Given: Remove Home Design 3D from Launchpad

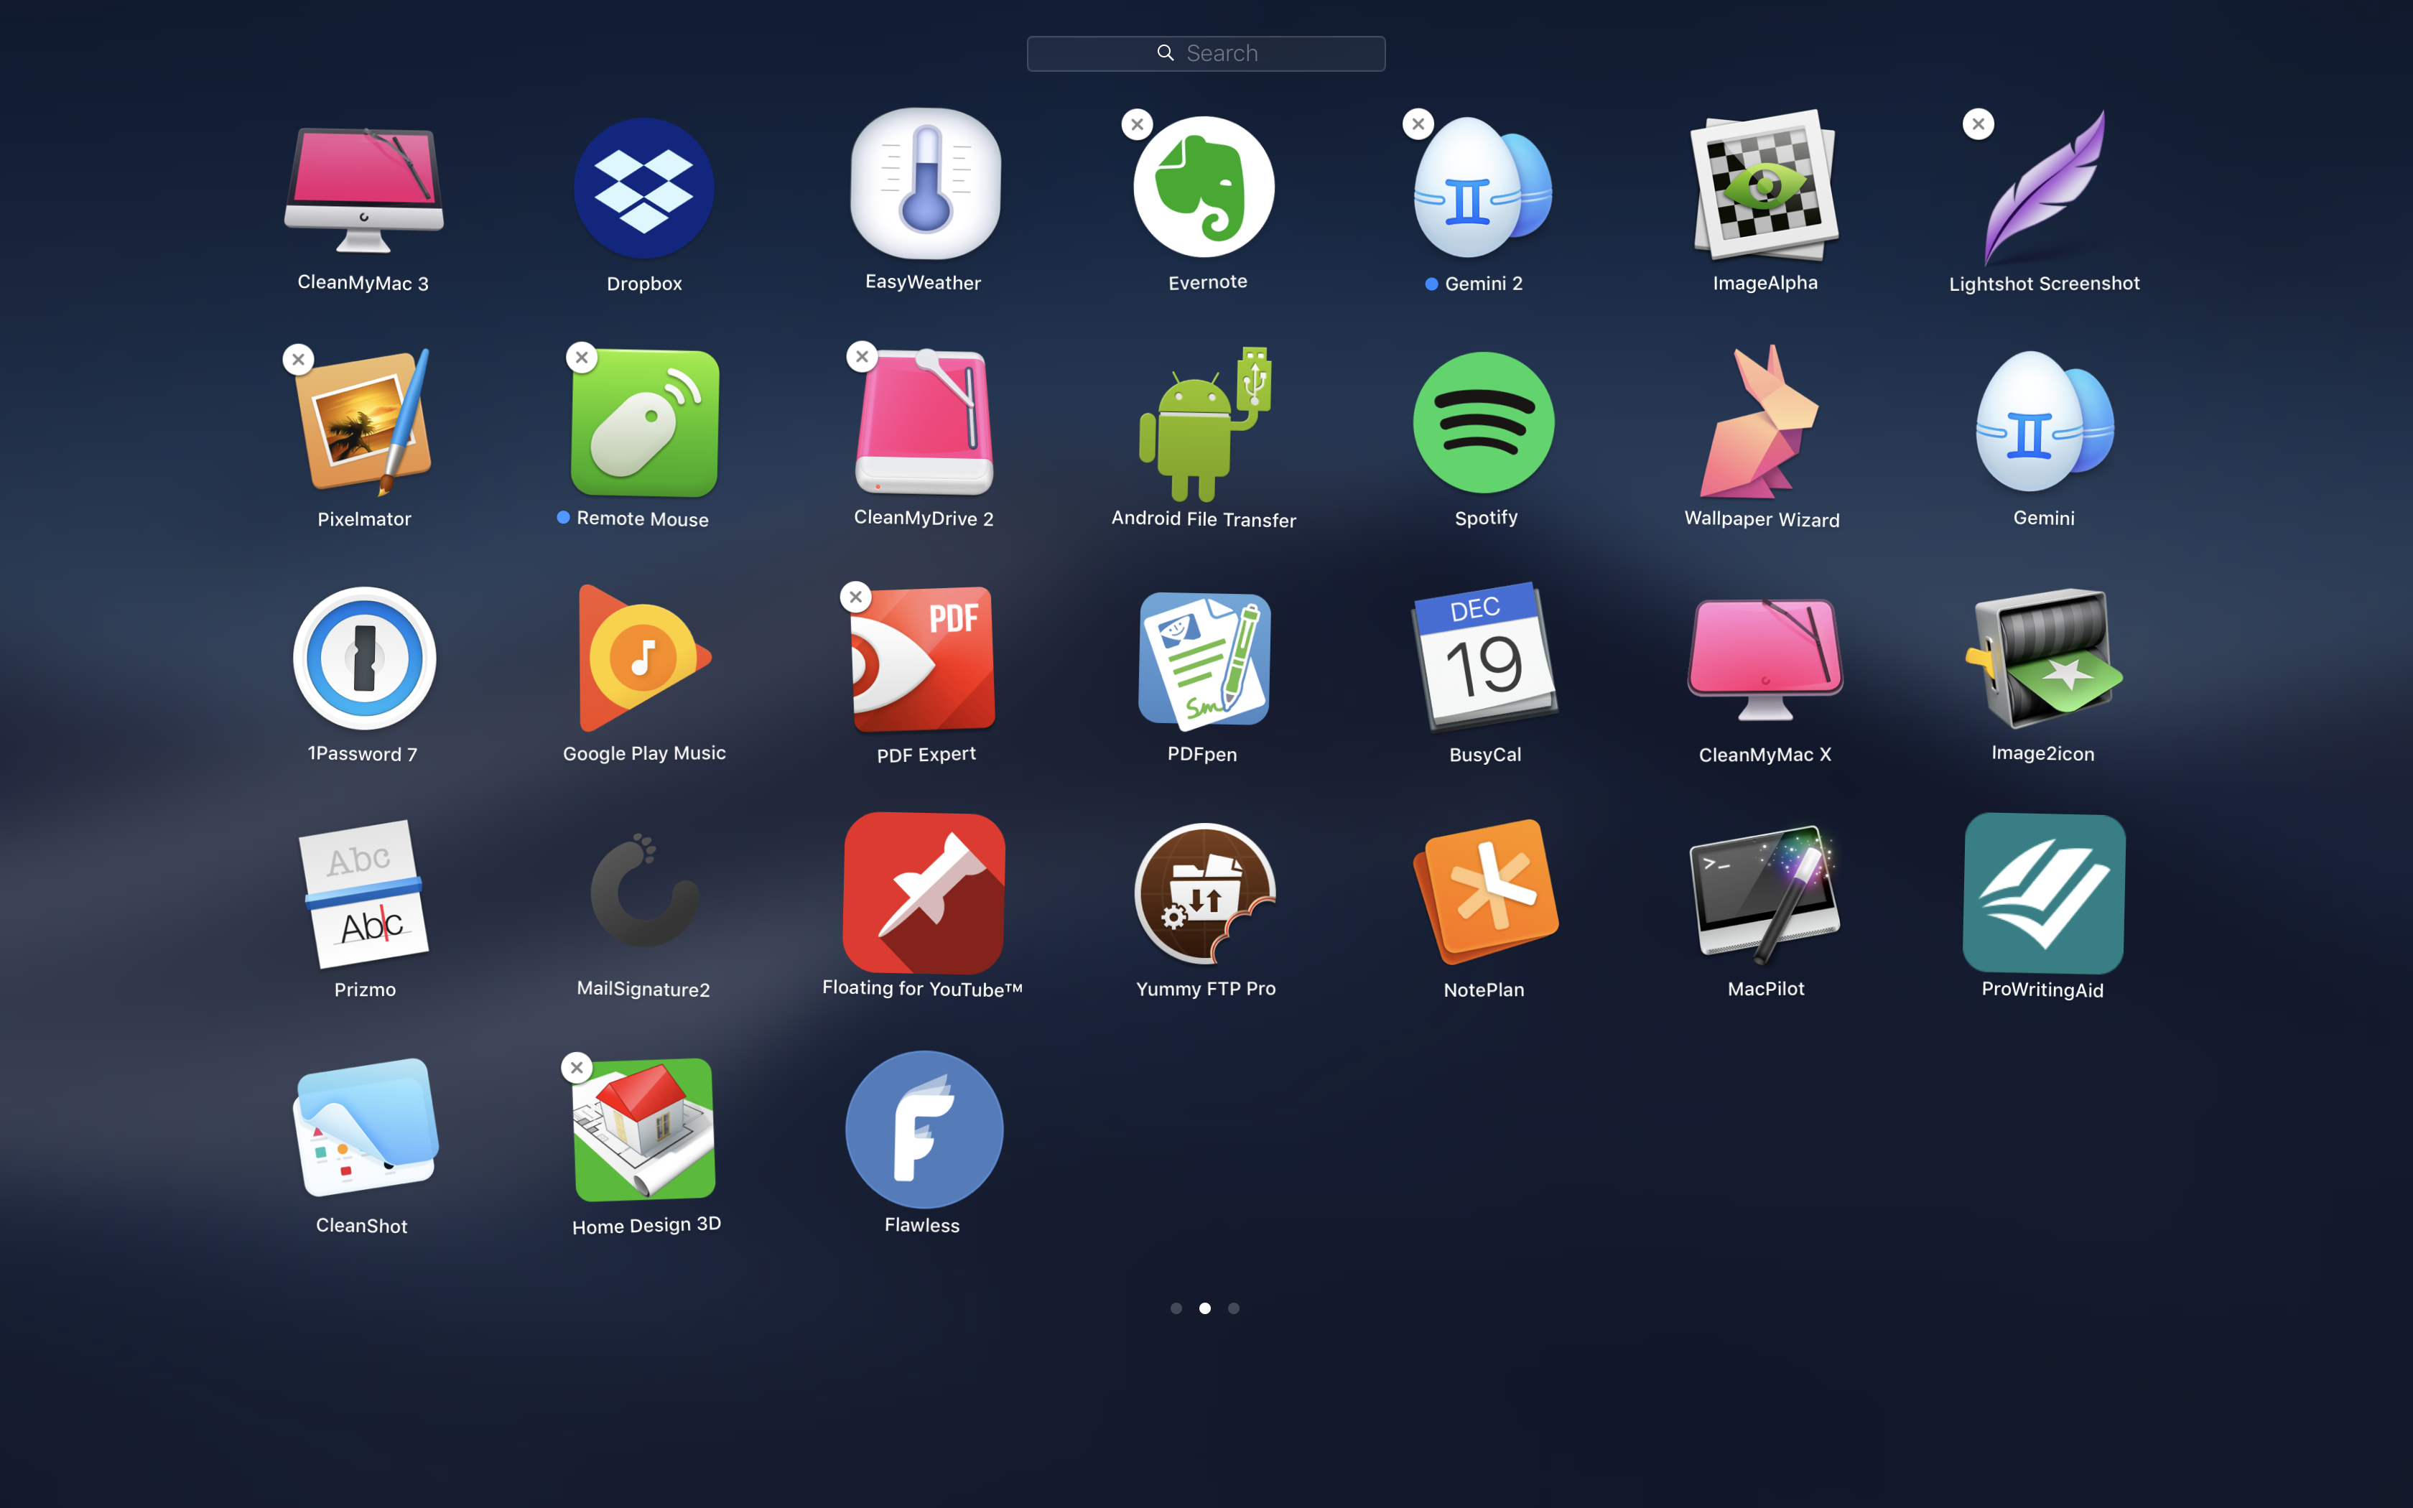Looking at the screenshot, I should [575, 1065].
